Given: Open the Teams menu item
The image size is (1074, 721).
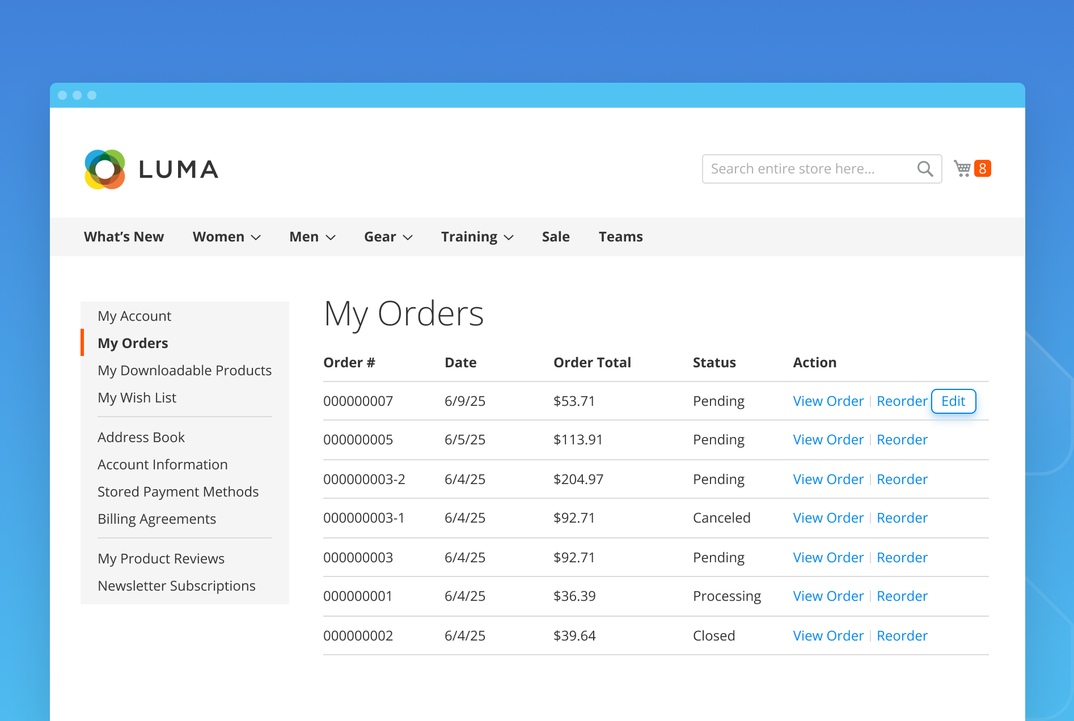Looking at the screenshot, I should (620, 237).
